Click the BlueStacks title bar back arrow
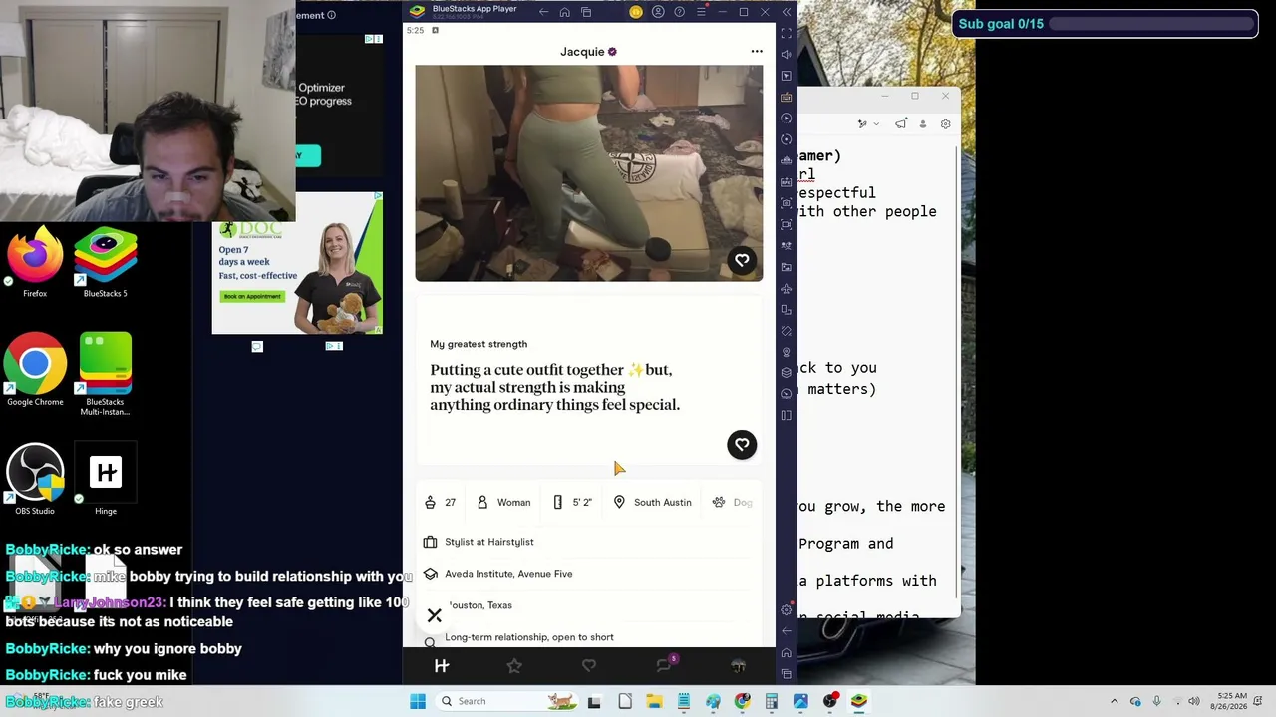 543,12
